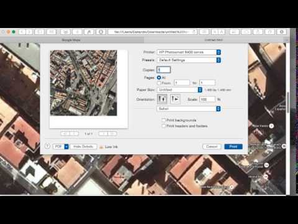Add a new tab with plus button
This screenshot has height=224, width=298.
287,40
